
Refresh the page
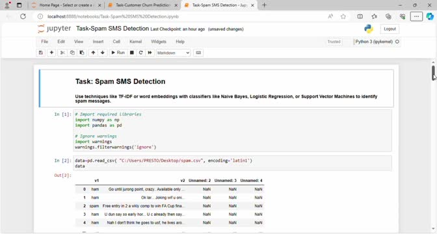[23, 16]
